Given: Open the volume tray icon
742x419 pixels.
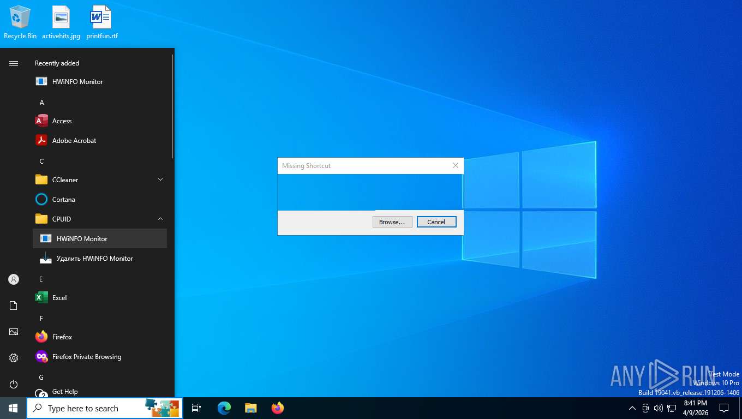Looking at the screenshot, I should click(x=659, y=408).
